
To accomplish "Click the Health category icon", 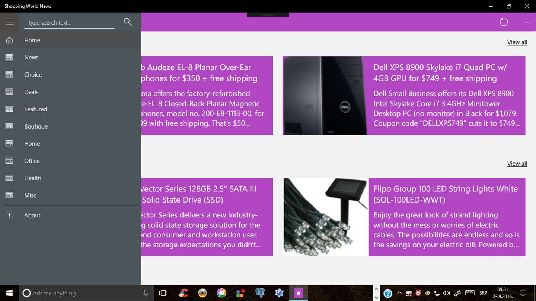I will (9, 178).
